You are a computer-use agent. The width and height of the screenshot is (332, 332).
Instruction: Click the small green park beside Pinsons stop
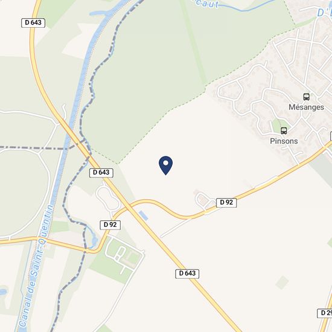pos(277,125)
